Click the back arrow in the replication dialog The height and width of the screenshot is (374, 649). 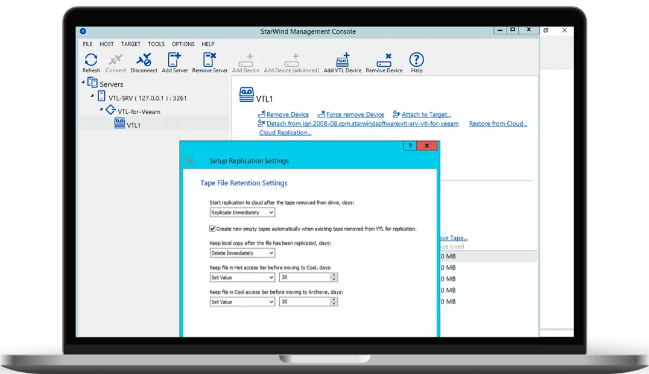(x=190, y=161)
